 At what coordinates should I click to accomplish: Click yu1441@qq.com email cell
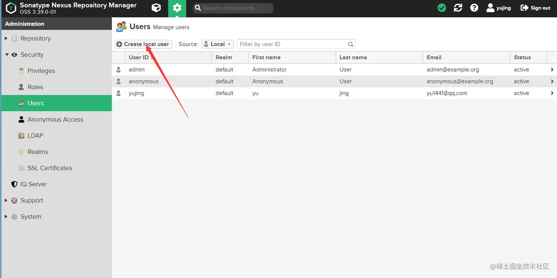(447, 93)
